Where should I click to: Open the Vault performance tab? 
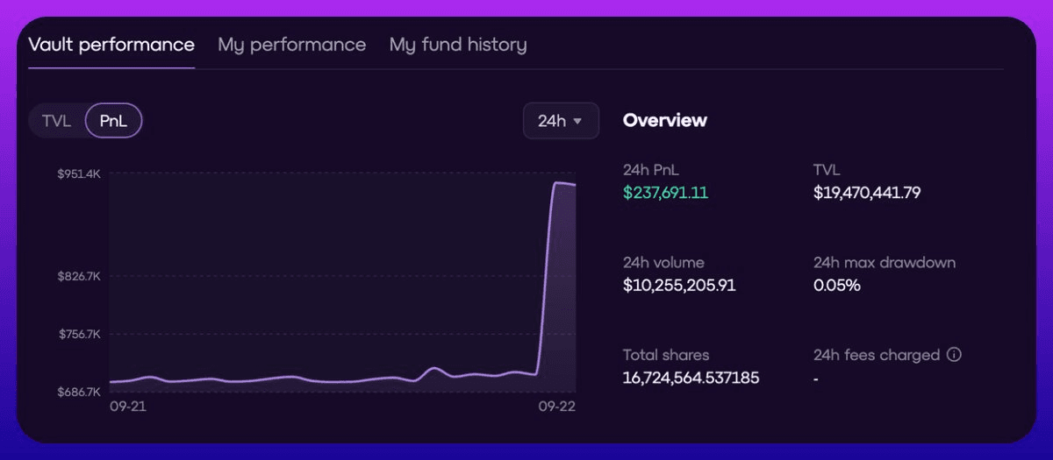pyautogui.click(x=111, y=45)
